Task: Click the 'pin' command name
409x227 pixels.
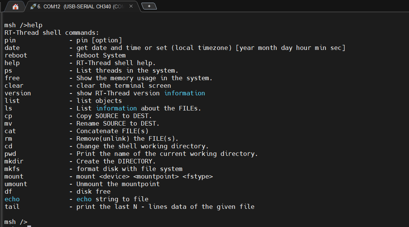Action: tap(10, 40)
